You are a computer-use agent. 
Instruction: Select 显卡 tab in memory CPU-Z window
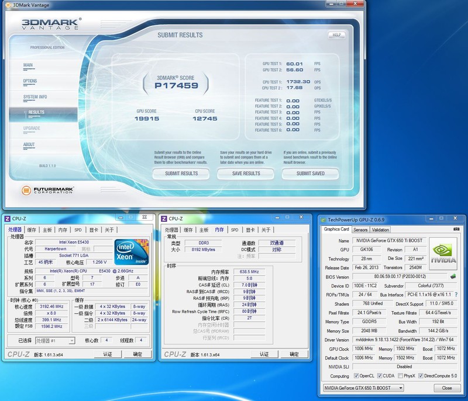click(x=250, y=230)
